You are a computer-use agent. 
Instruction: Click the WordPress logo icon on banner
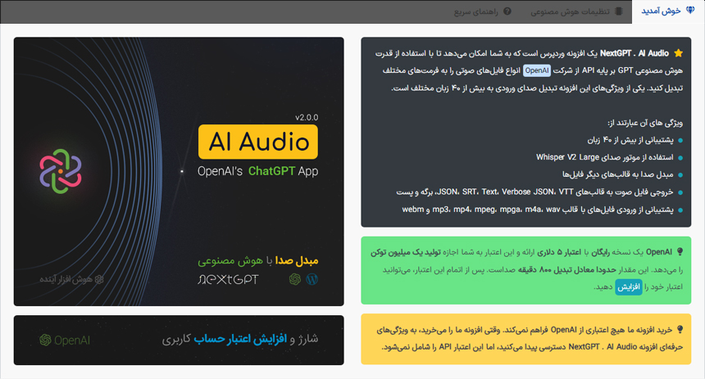click(312, 279)
